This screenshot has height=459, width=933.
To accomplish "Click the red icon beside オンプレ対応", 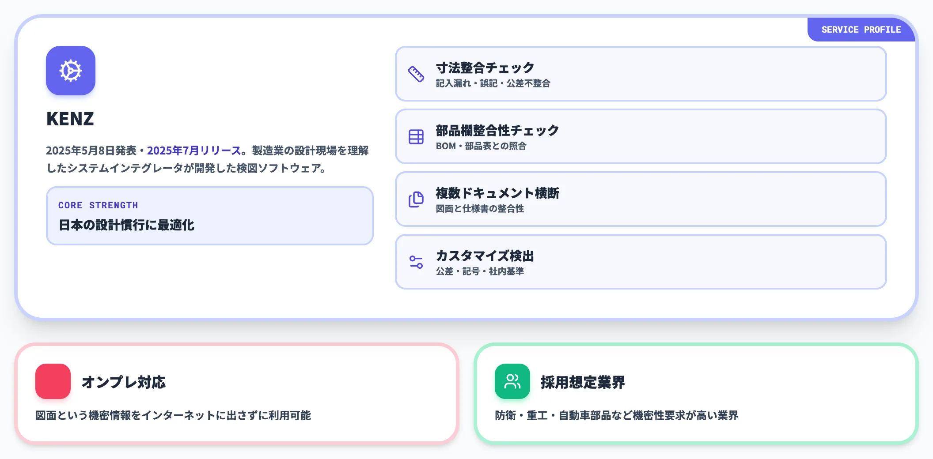I will click(53, 381).
